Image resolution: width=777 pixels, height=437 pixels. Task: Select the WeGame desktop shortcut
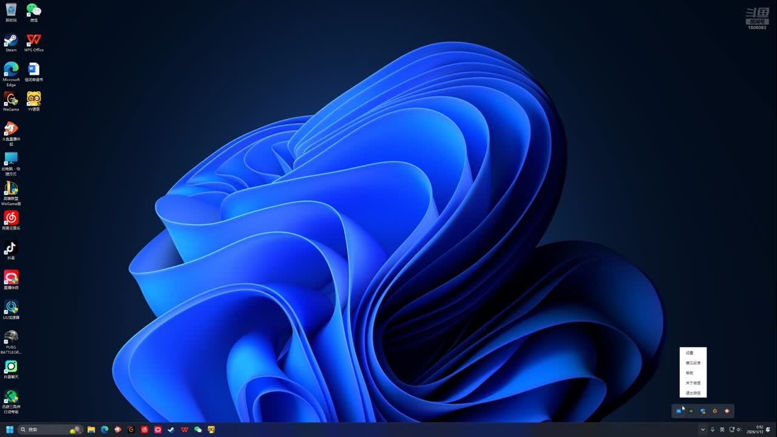(11, 100)
